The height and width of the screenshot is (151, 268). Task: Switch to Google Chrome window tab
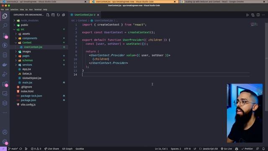pyautogui.click(x=223, y=2)
